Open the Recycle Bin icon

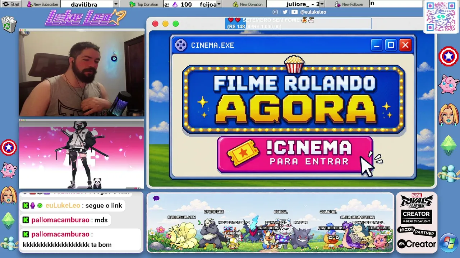tap(9, 25)
